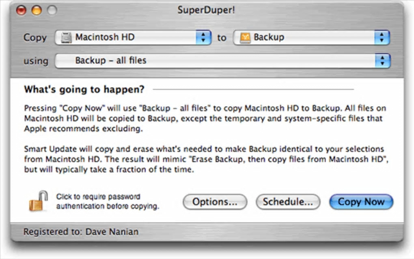This screenshot has width=414, height=259.
Task: Click the gray zoom window button
Action: click(52, 10)
